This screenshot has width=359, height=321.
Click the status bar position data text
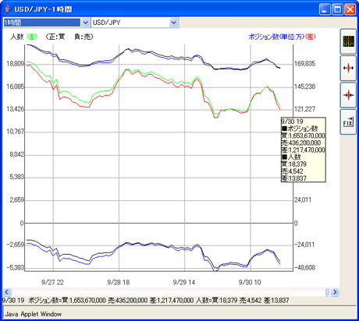(x=146, y=301)
